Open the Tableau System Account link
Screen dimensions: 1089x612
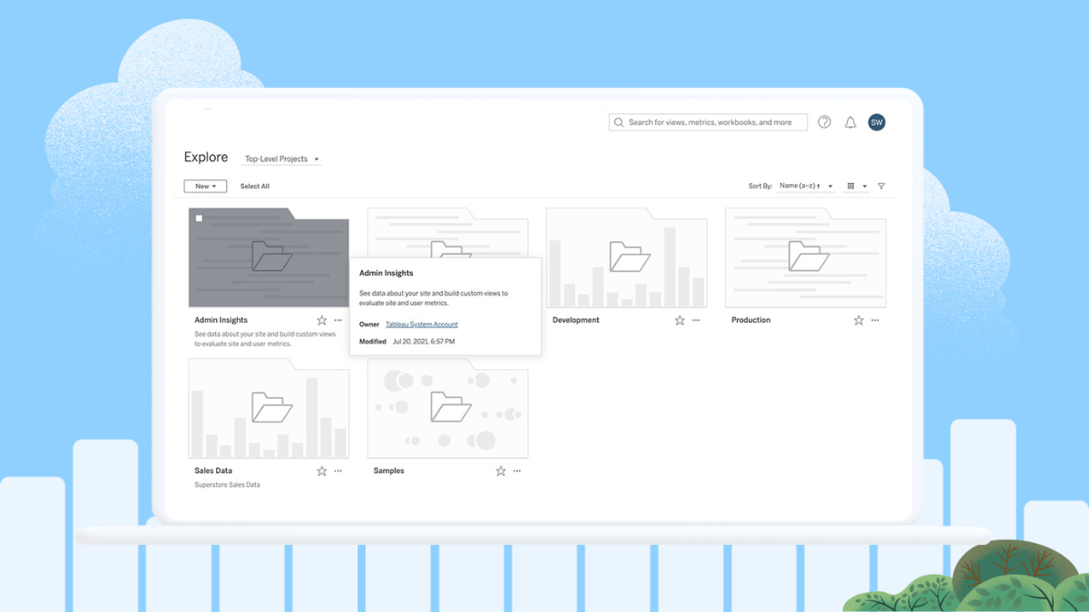tap(421, 324)
